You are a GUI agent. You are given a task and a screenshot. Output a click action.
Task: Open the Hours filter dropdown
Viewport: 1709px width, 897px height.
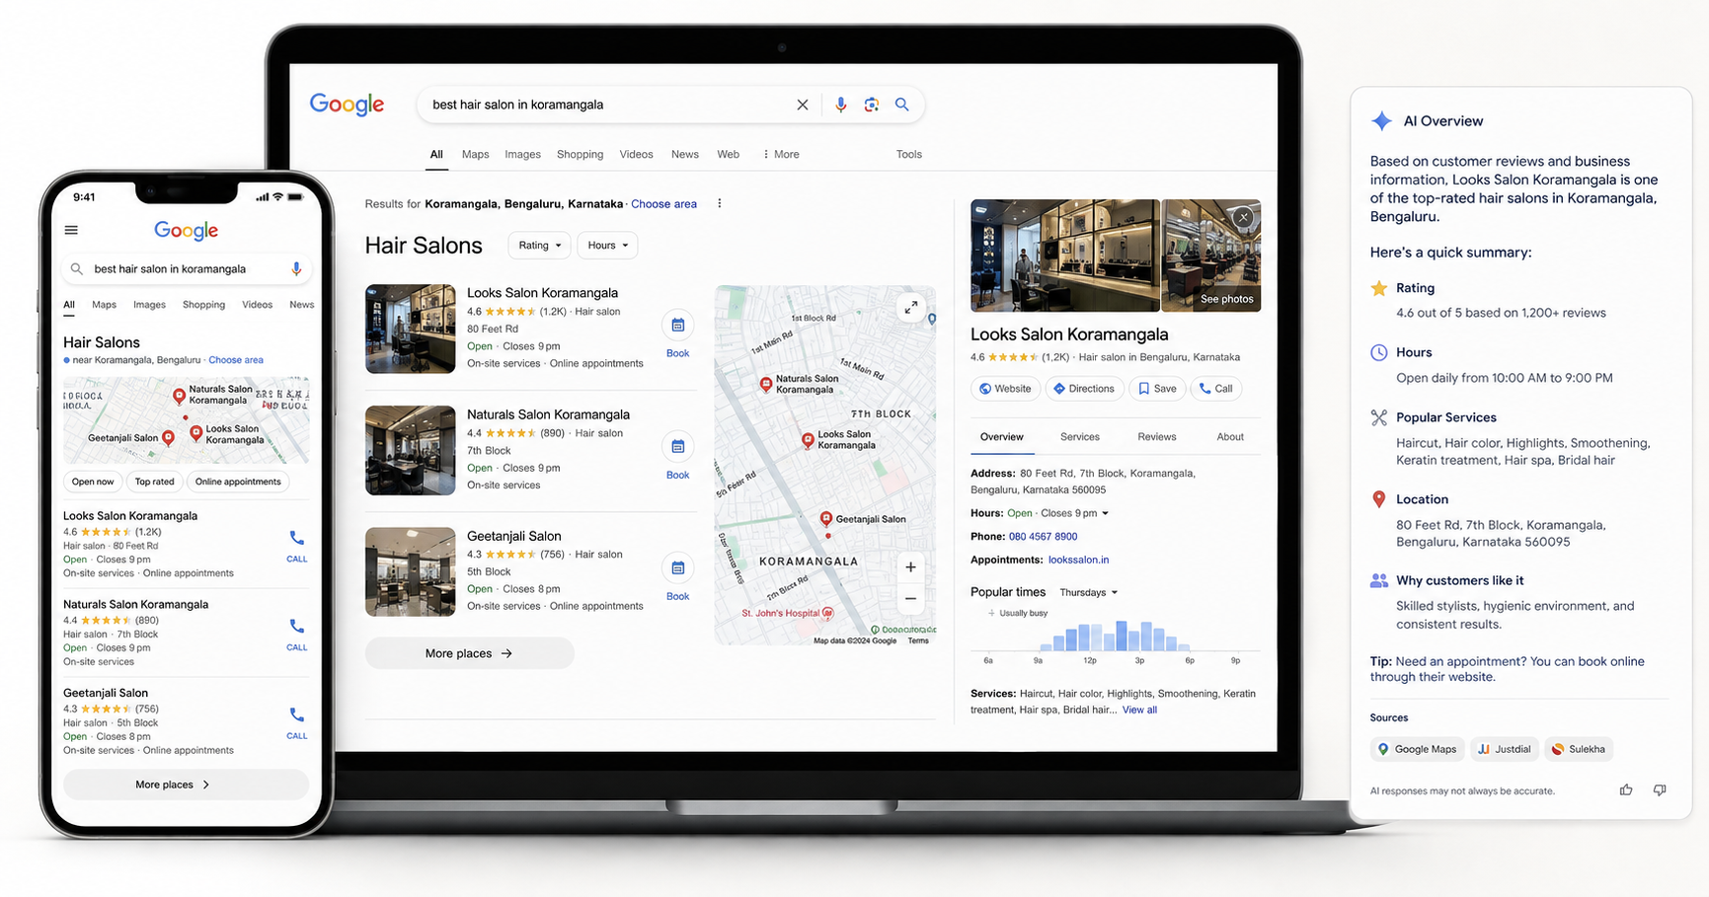point(607,246)
